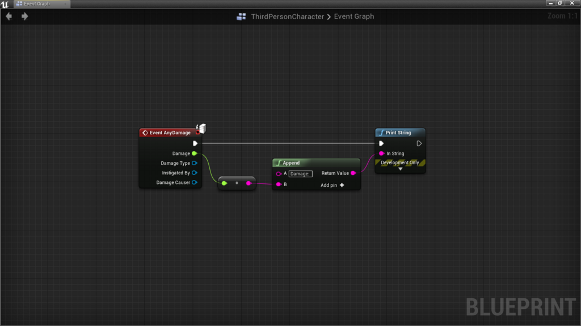Select the Event Graph tab
Screen dimensions: 581x326
click(x=41, y=4)
